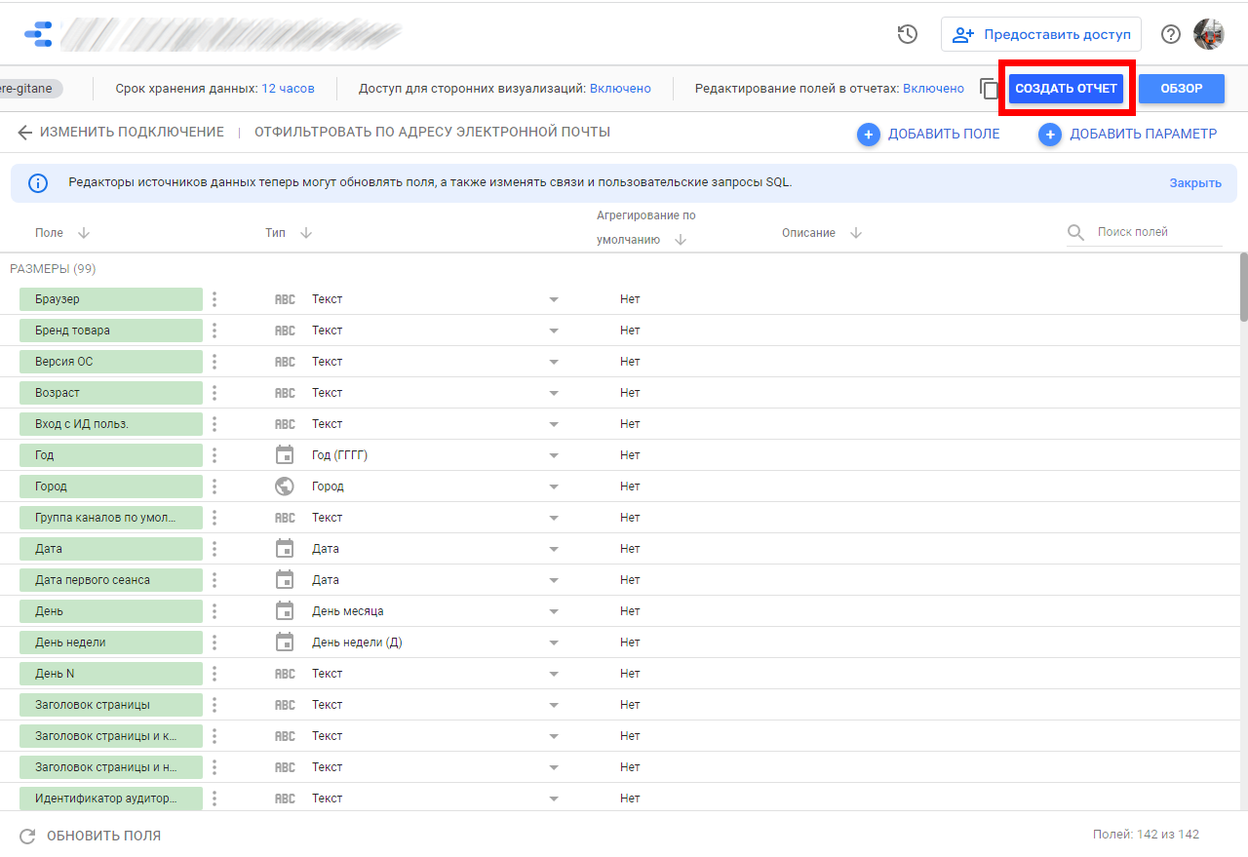
Task: Click the copy data source icon
Action: [989, 90]
